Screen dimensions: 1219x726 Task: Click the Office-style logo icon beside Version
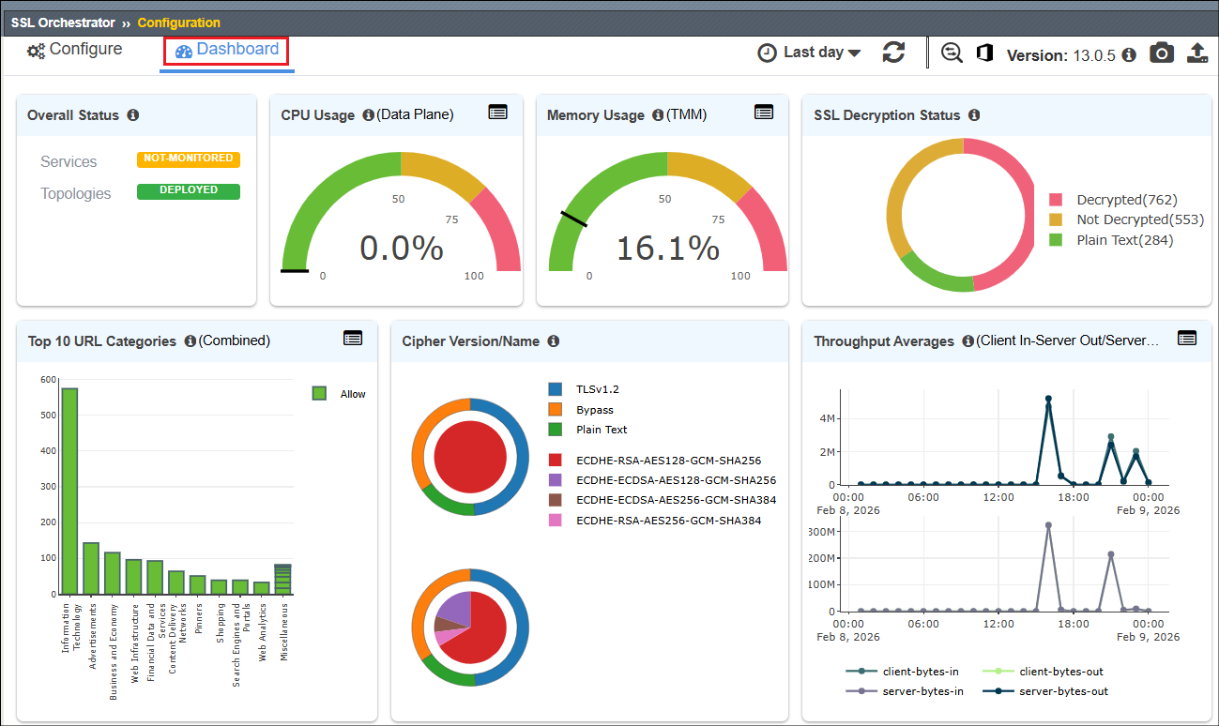click(984, 53)
